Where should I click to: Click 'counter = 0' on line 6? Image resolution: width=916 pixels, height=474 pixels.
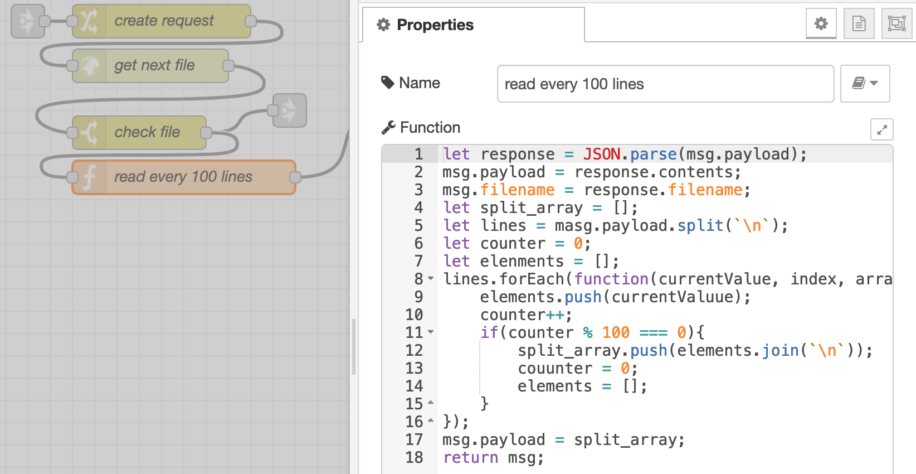(532, 243)
